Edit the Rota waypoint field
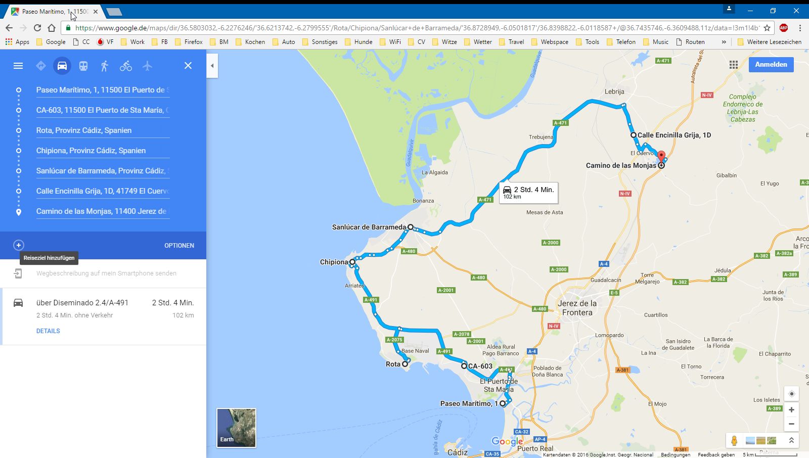Image resolution: width=809 pixels, height=458 pixels. tap(103, 130)
